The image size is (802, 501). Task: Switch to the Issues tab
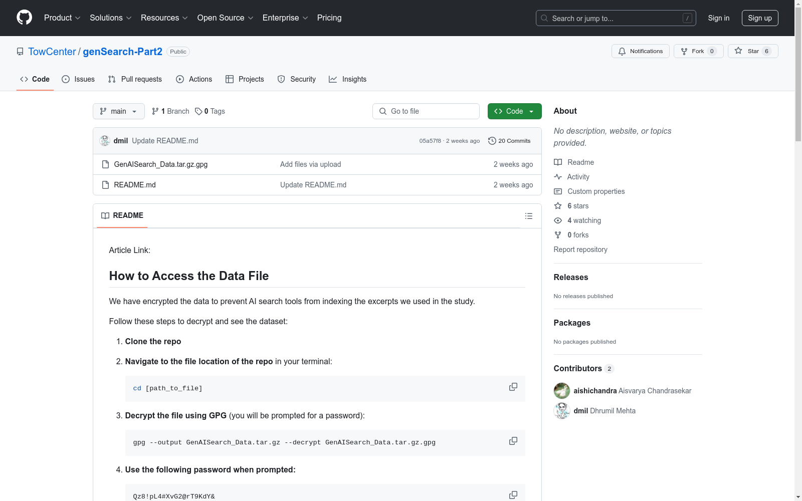tap(78, 79)
